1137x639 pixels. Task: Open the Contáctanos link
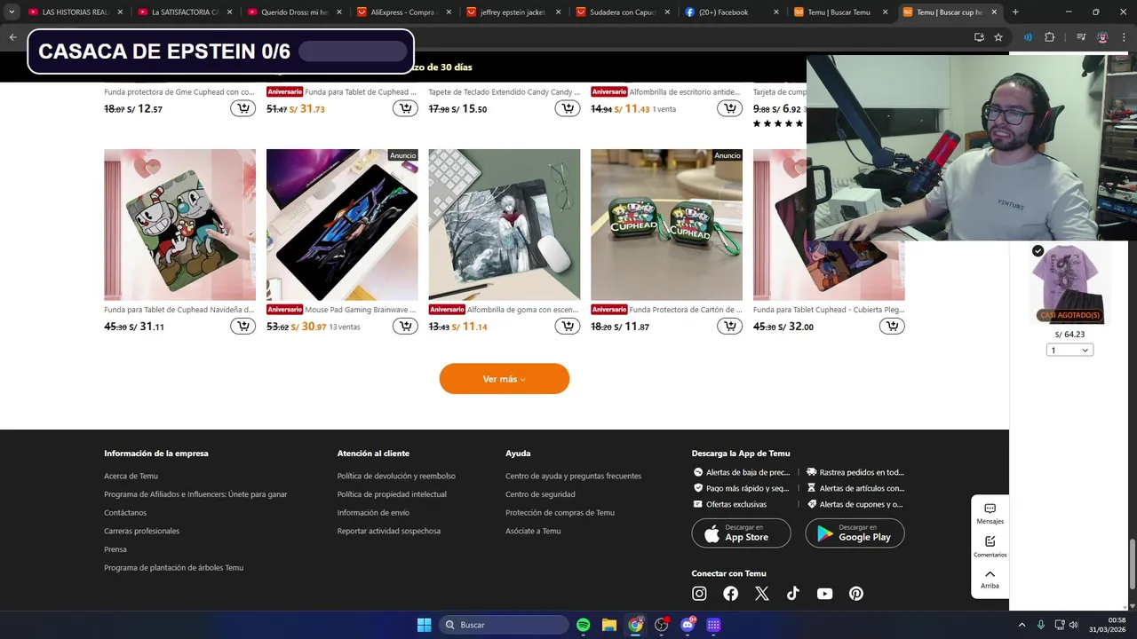125,512
